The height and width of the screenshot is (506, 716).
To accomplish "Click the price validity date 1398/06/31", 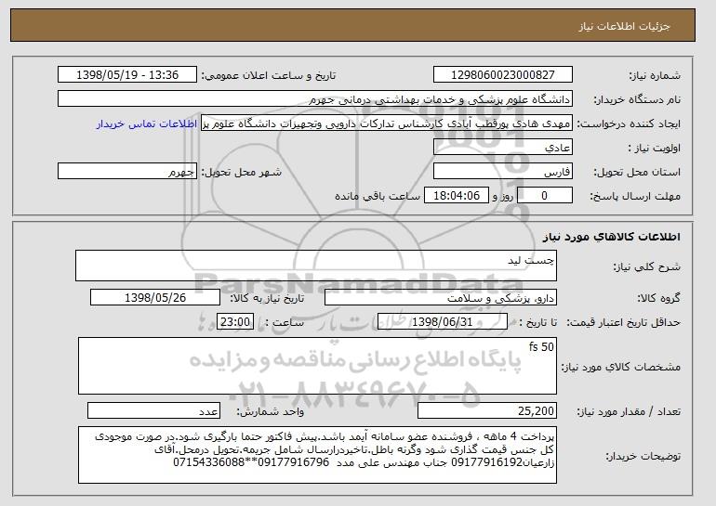I will coord(443,322).
